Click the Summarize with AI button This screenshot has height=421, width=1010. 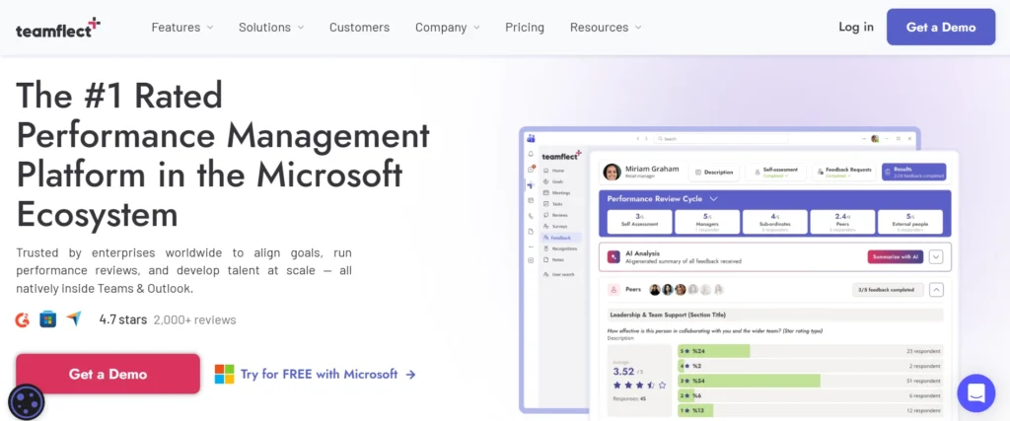coord(896,257)
